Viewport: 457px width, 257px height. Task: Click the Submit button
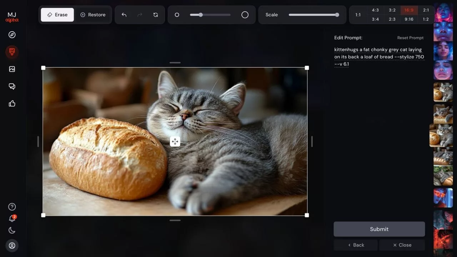coord(379,229)
